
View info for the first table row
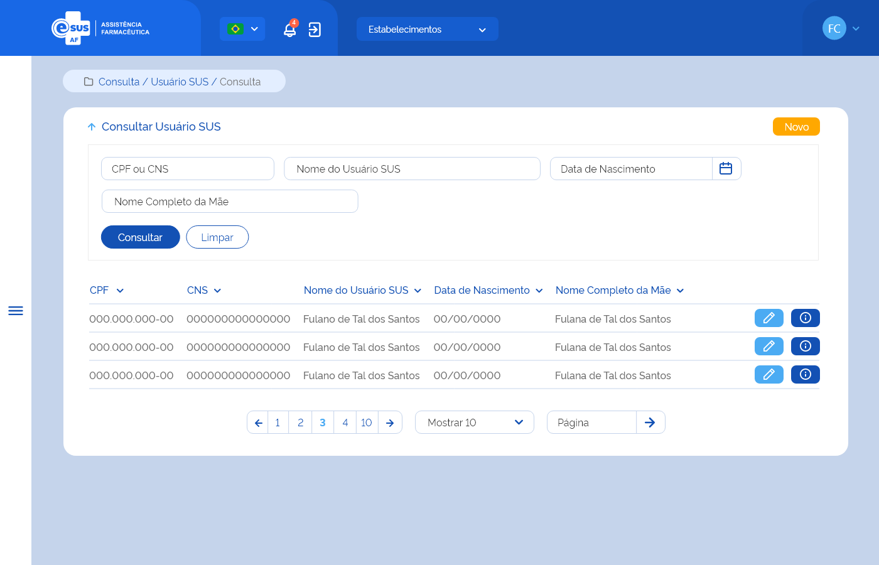click(806, 318)
